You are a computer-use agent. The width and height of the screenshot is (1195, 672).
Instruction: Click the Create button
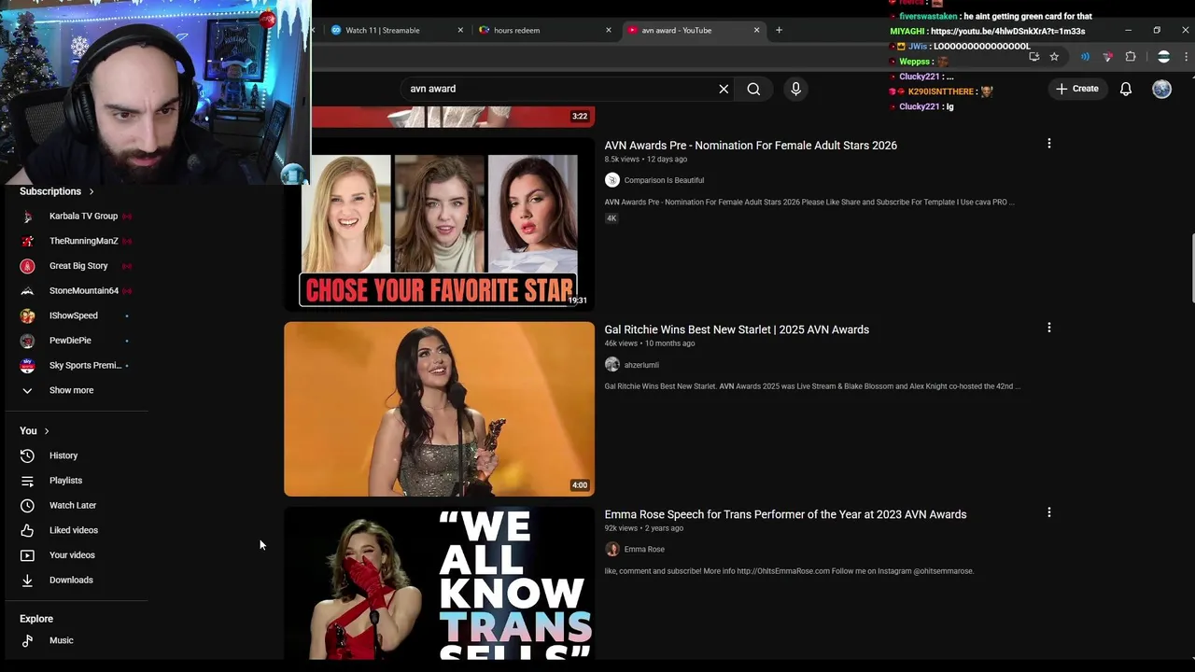coord(1076,89)
